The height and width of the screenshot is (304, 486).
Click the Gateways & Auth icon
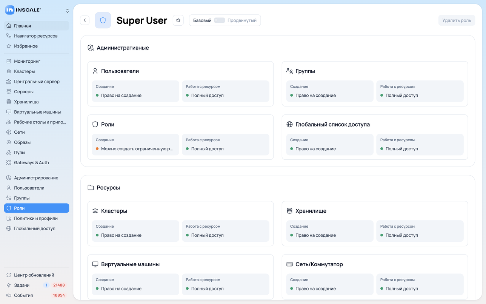[9, 163]
